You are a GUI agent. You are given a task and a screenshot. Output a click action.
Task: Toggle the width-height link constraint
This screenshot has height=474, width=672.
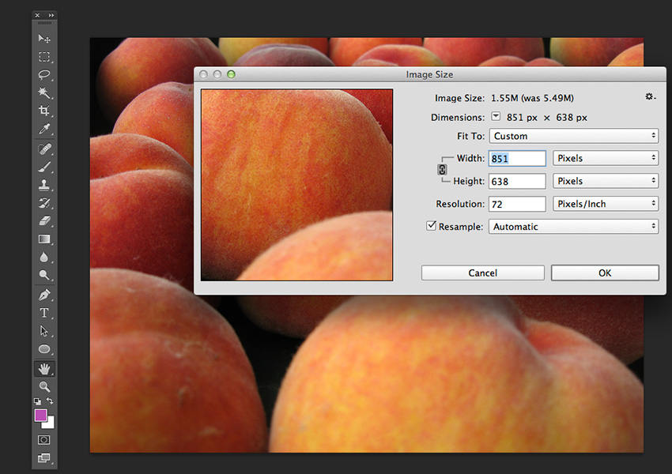click(x=443, y=168)
